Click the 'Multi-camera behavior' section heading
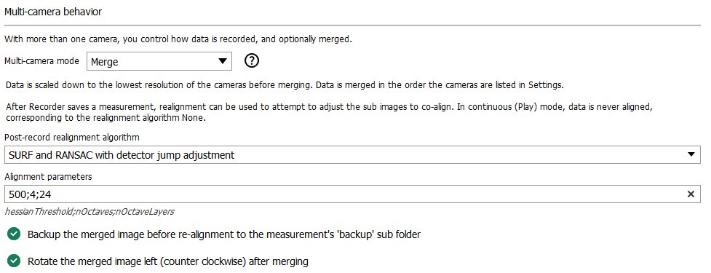Viewport: 711px width, 273px height. click(x=53, y=12)
